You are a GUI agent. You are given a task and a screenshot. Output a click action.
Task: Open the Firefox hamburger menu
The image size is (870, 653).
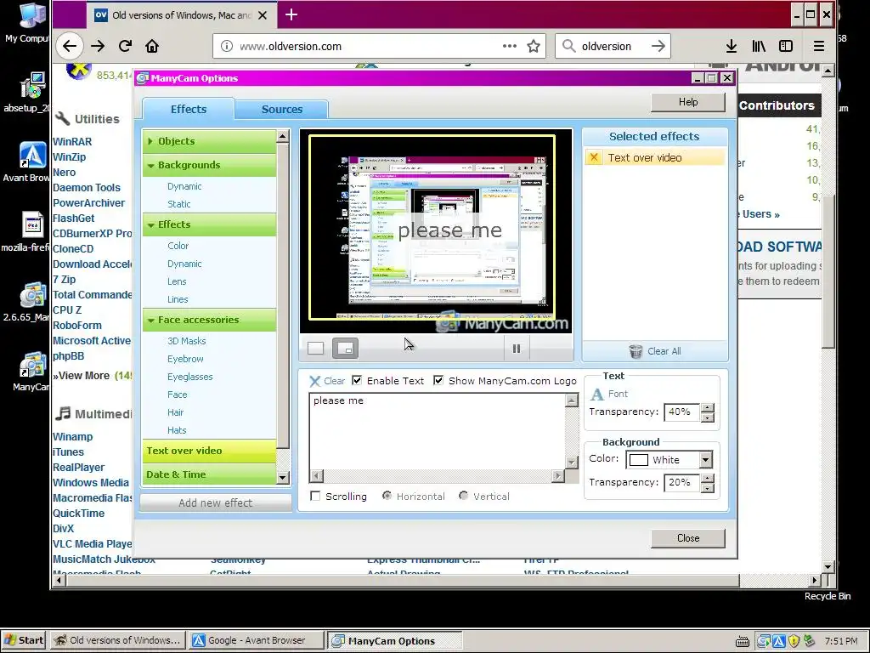(818, 46)
